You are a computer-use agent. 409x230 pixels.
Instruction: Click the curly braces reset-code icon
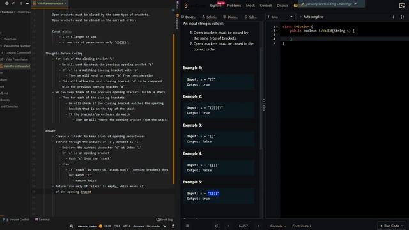click(402, 17)
